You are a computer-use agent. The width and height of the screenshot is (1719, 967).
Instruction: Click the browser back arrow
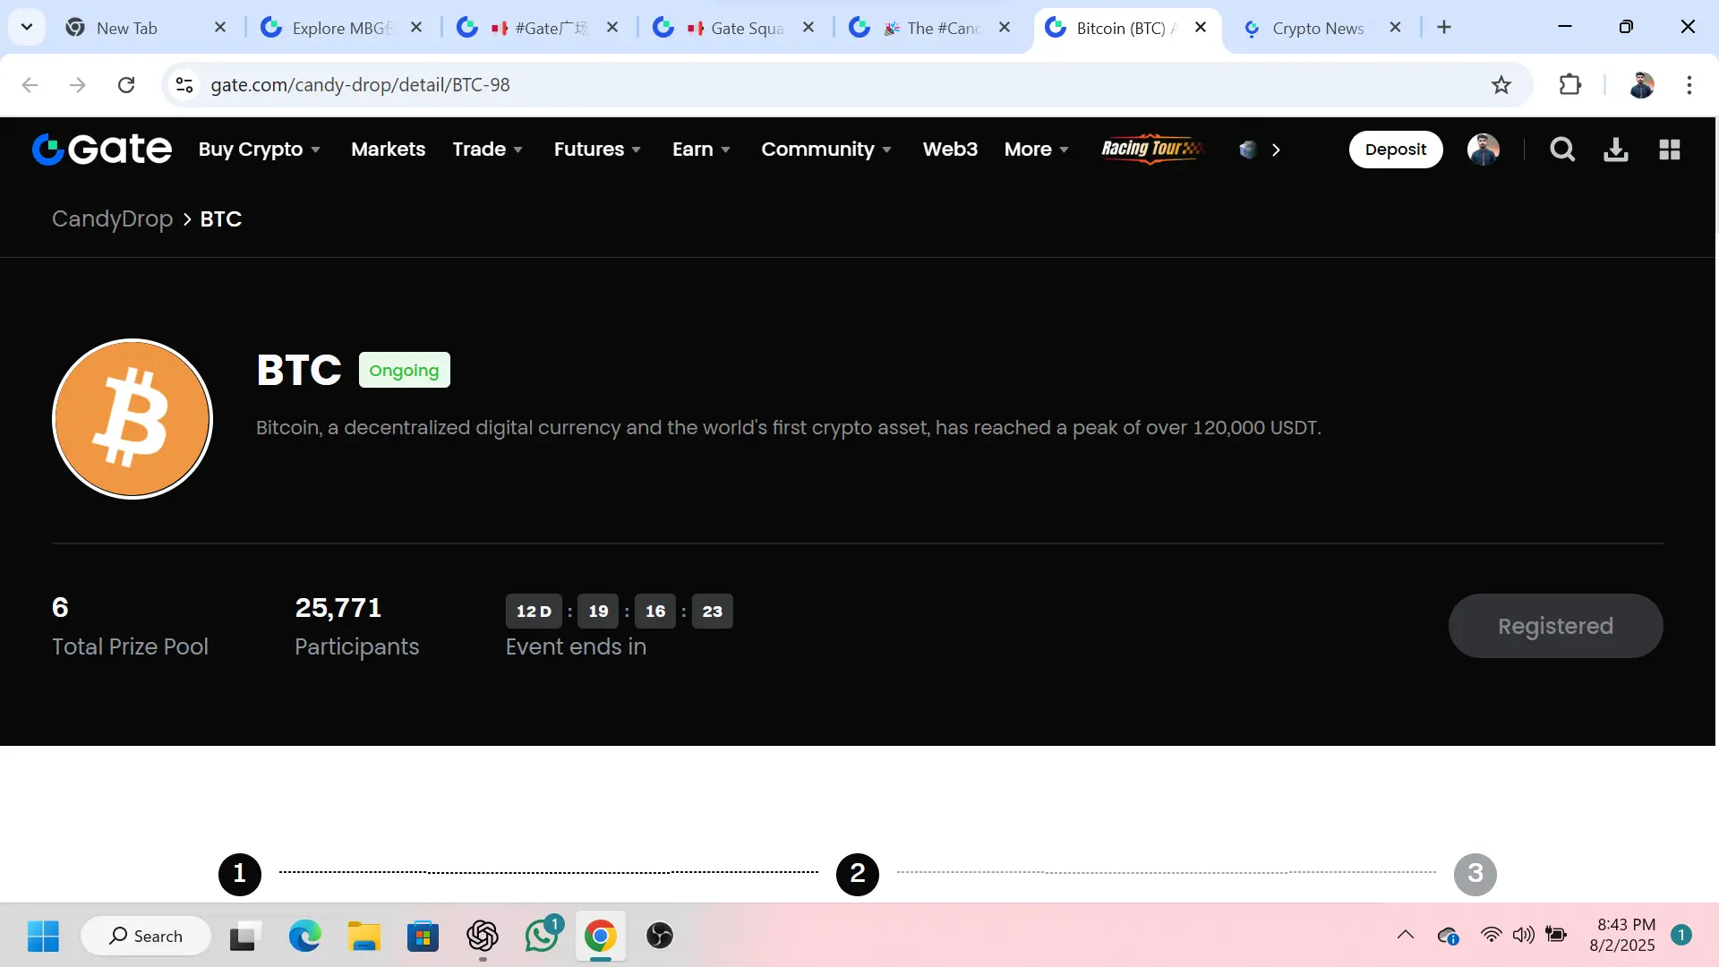point(30,85)
